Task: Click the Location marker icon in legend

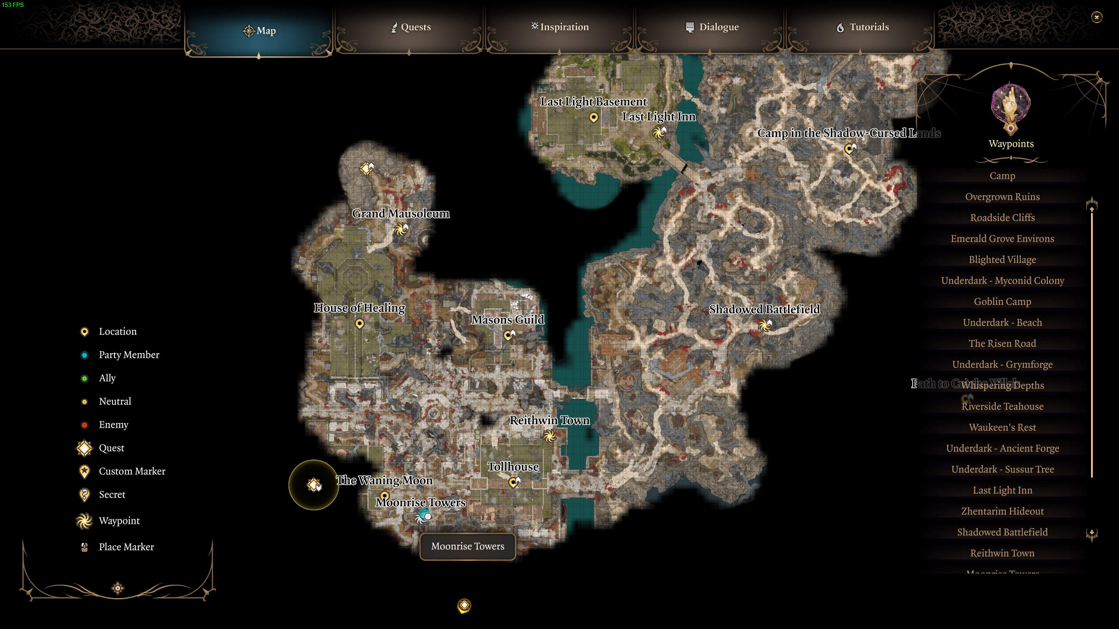Action: pyautogui.click(x=84, y=331)
